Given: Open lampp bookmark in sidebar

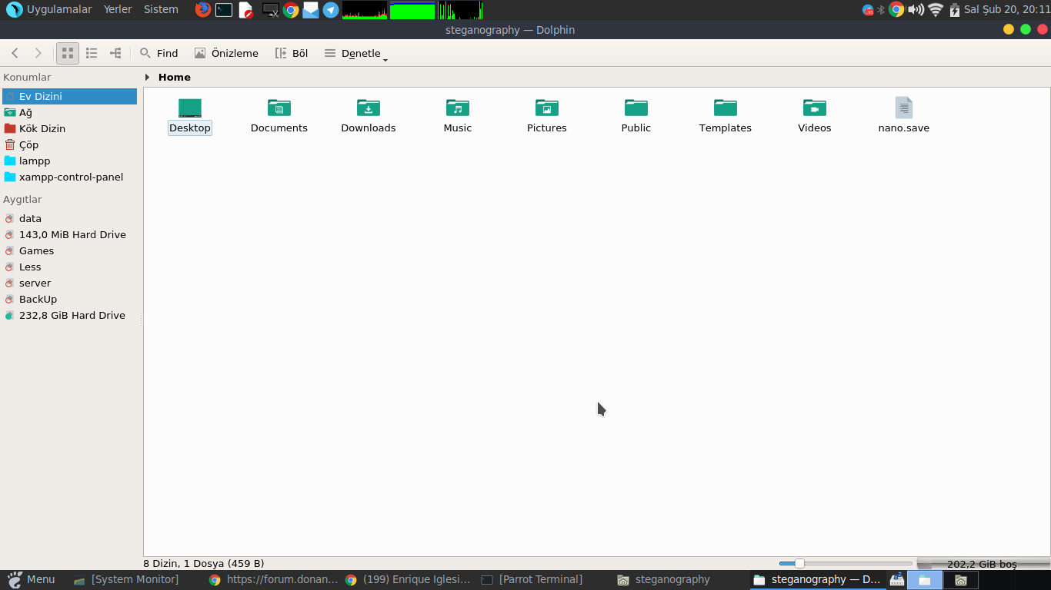Looking at the screenshot, I should [x=69, y=161].
